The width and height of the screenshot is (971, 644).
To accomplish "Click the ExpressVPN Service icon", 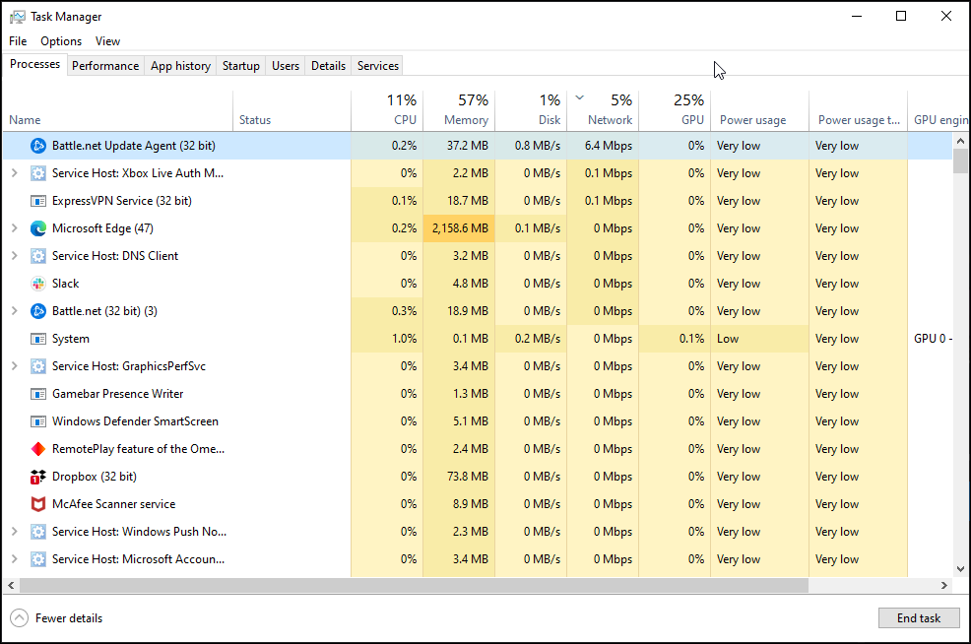I will coord(38,201).
